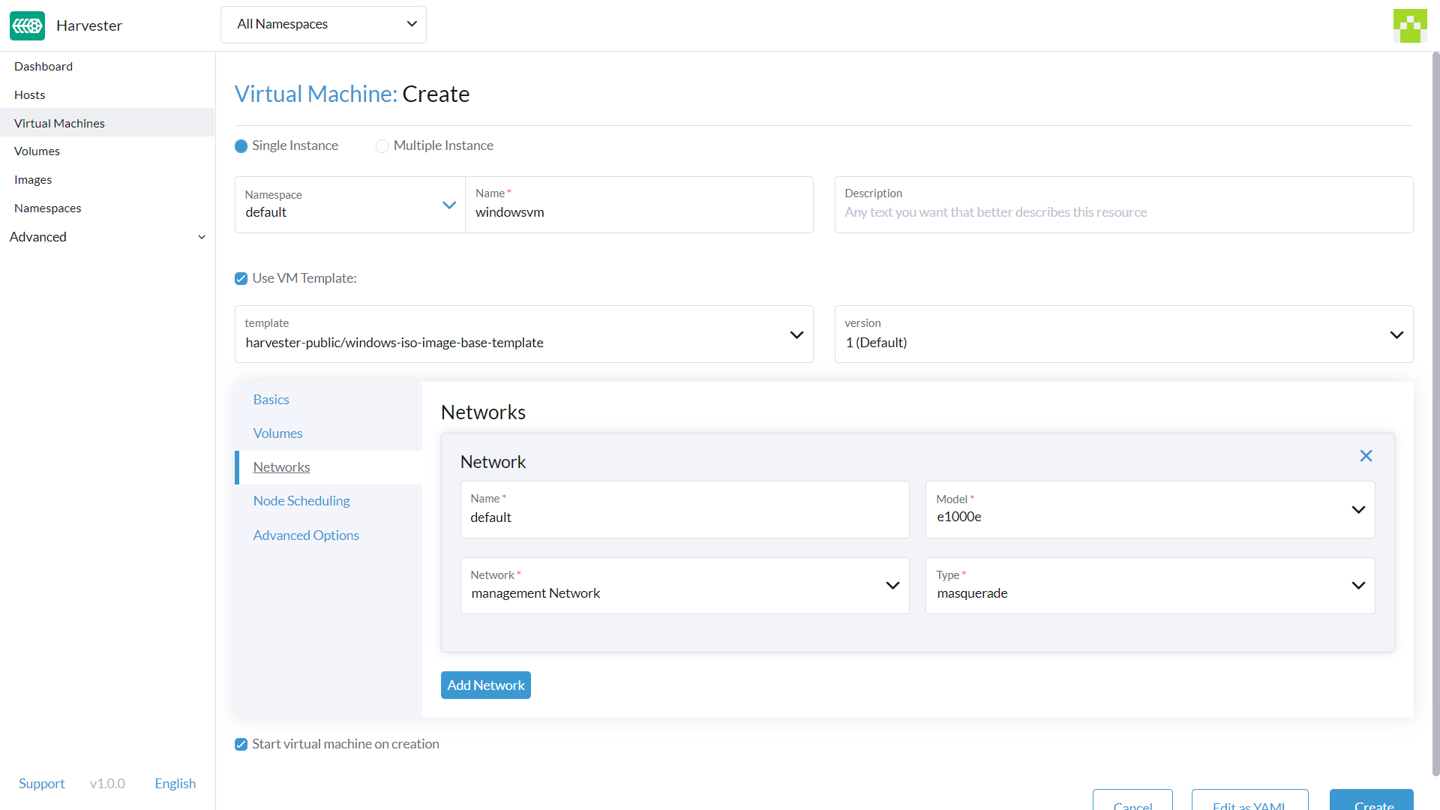The image size is (1440, 810).
Task: Remove the Network card using the X icon
Action: click(x=1366, y=456)
